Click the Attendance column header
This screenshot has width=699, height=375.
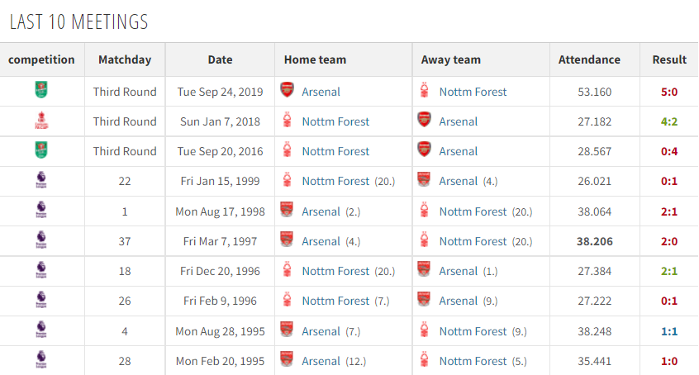point(589,59)
